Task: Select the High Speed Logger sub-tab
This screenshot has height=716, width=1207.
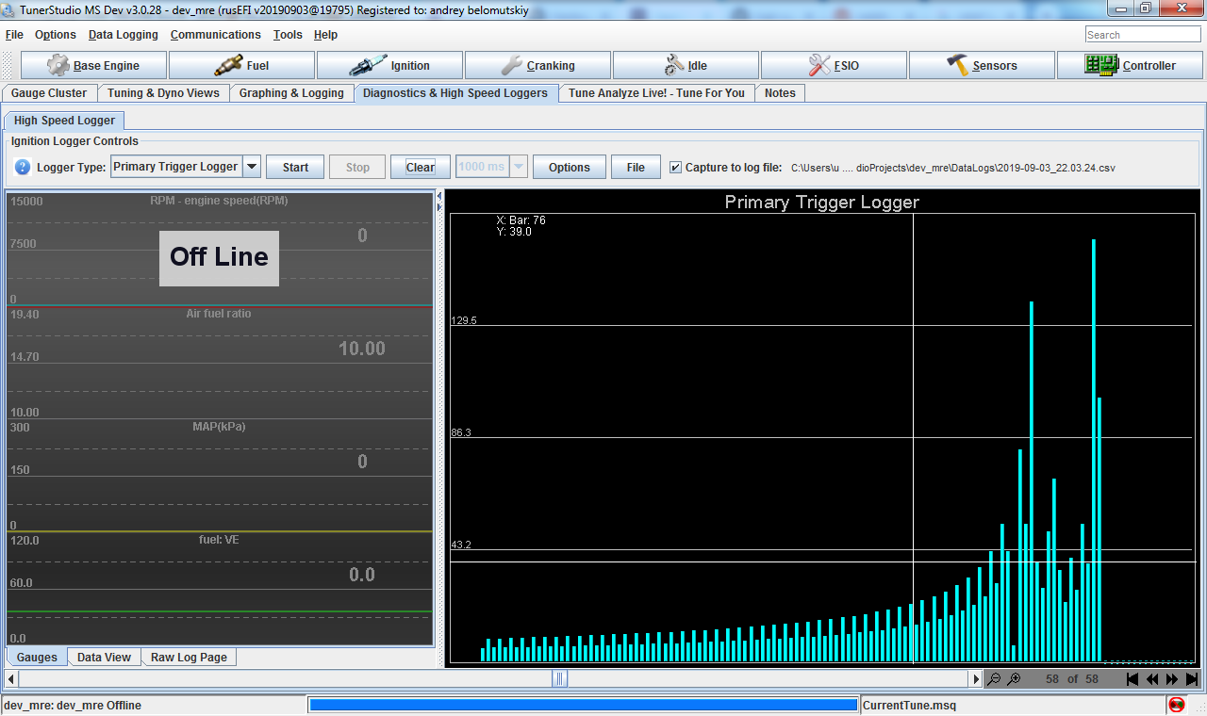Action: click(64, 121)
